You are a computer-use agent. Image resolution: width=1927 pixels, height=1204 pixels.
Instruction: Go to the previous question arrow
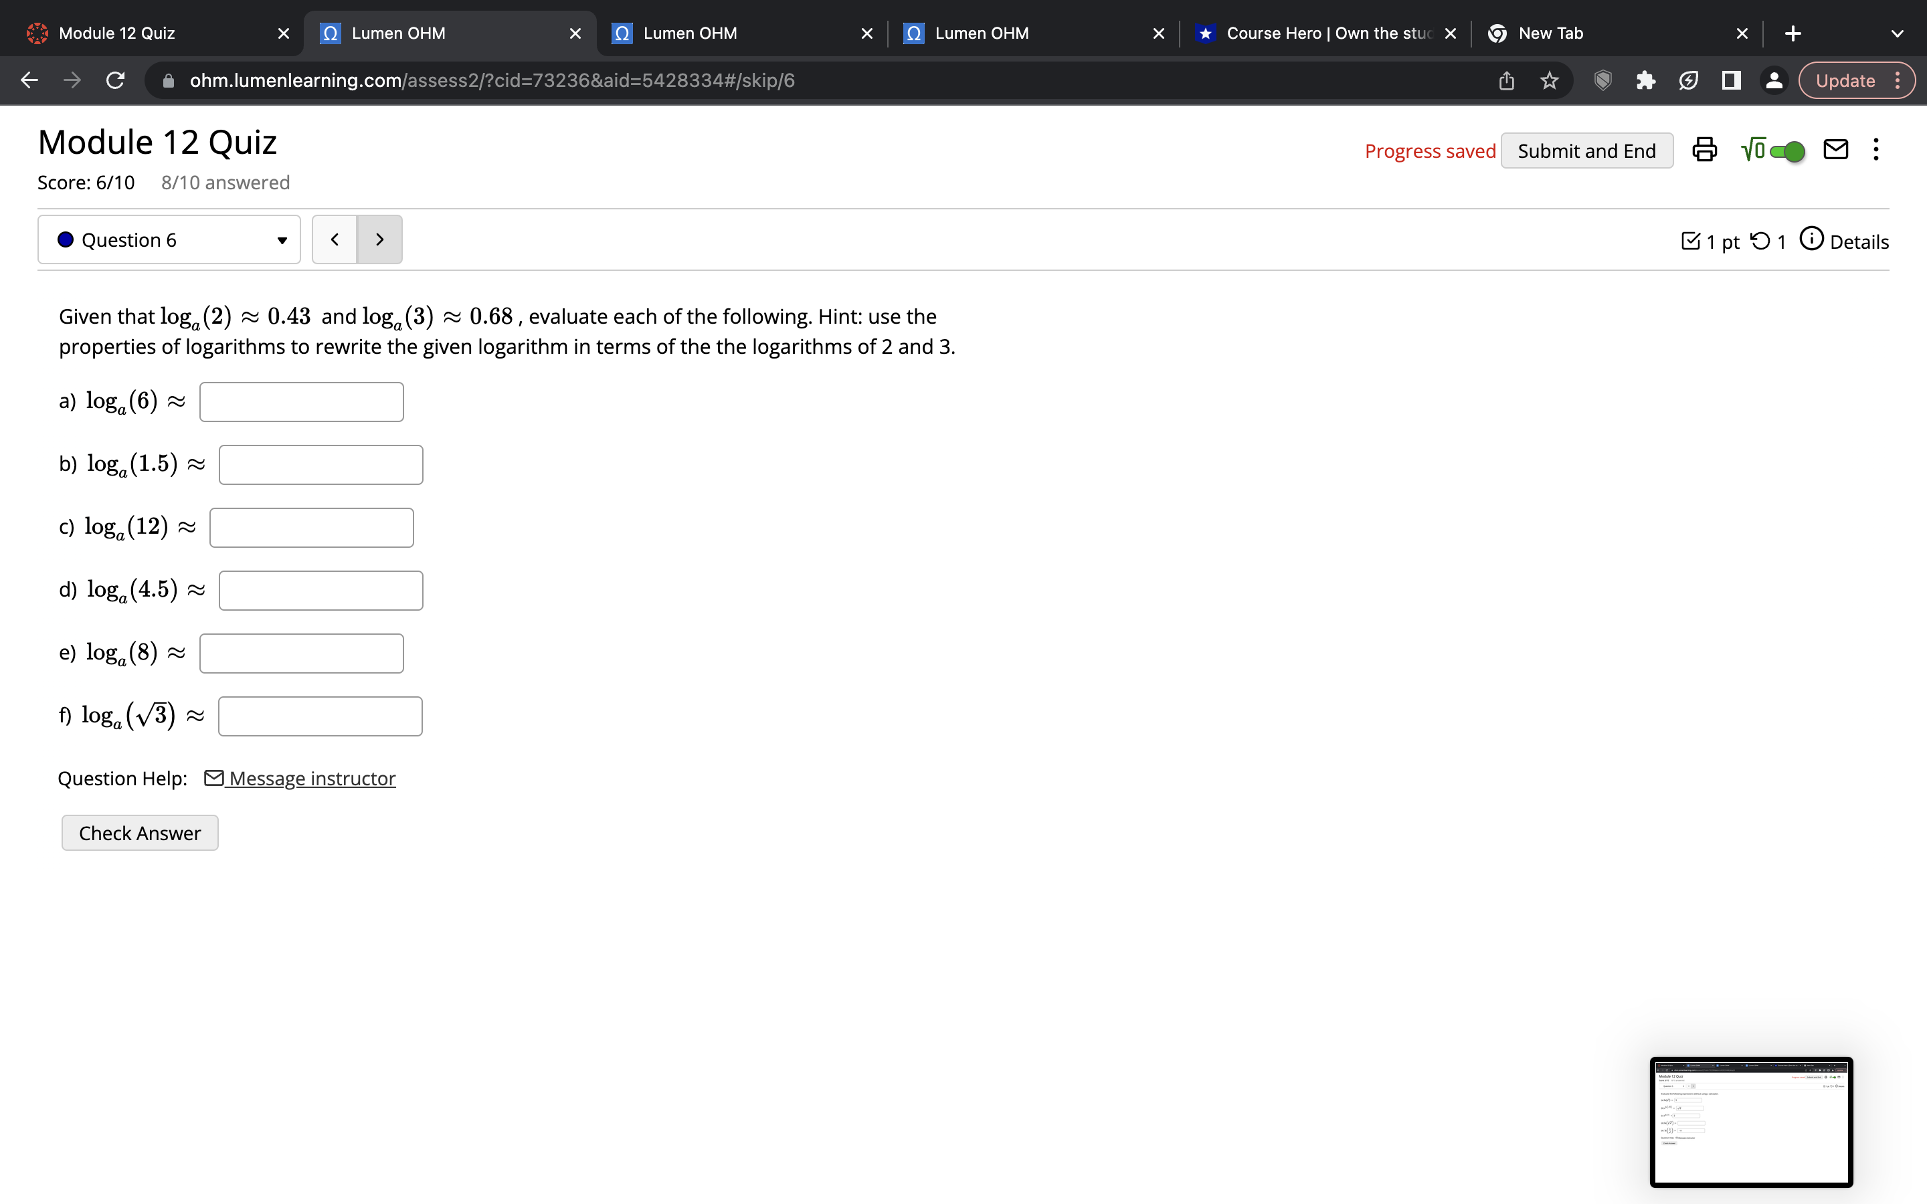pos(335,239)
